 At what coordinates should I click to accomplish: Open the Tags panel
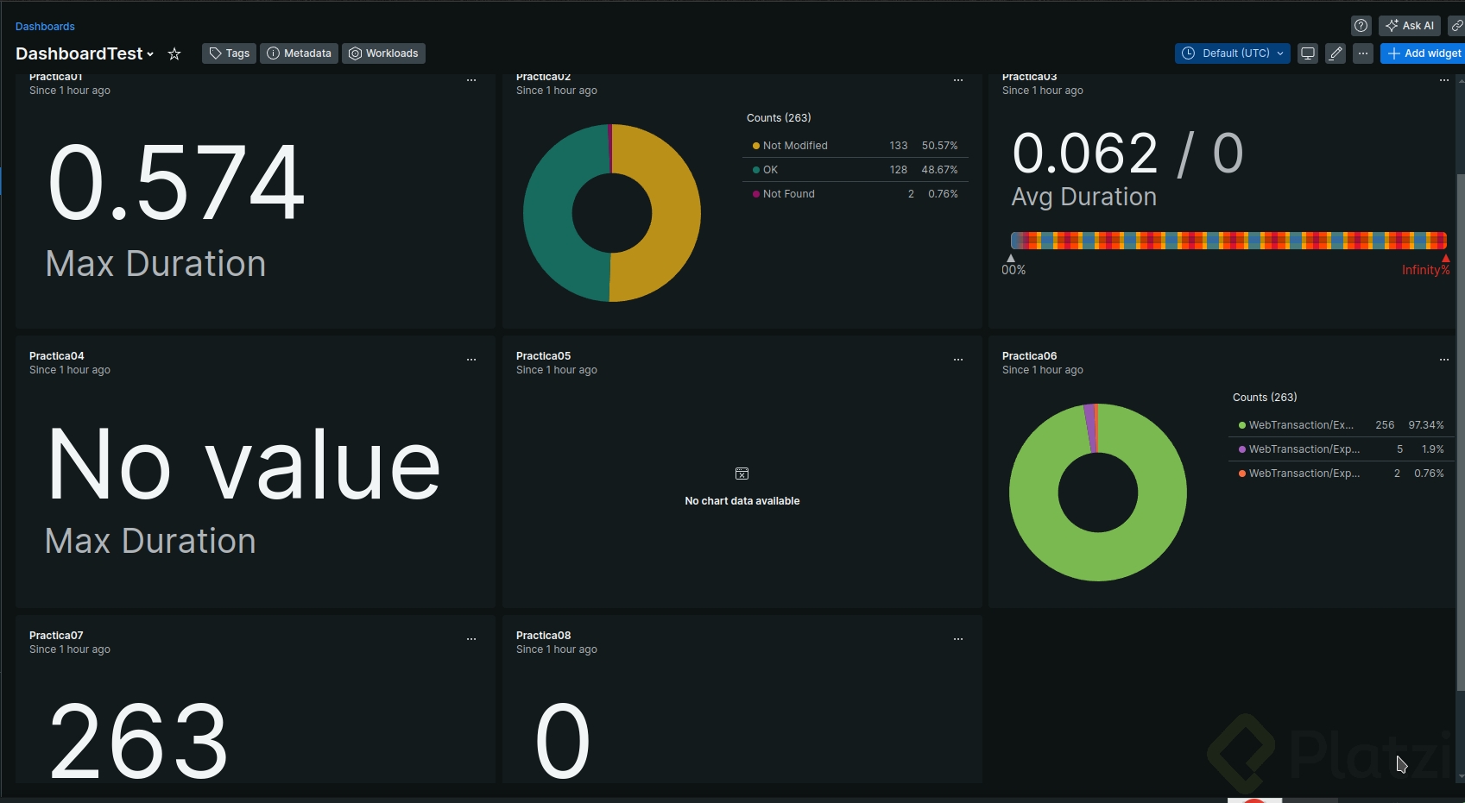(x=229, y=53)
